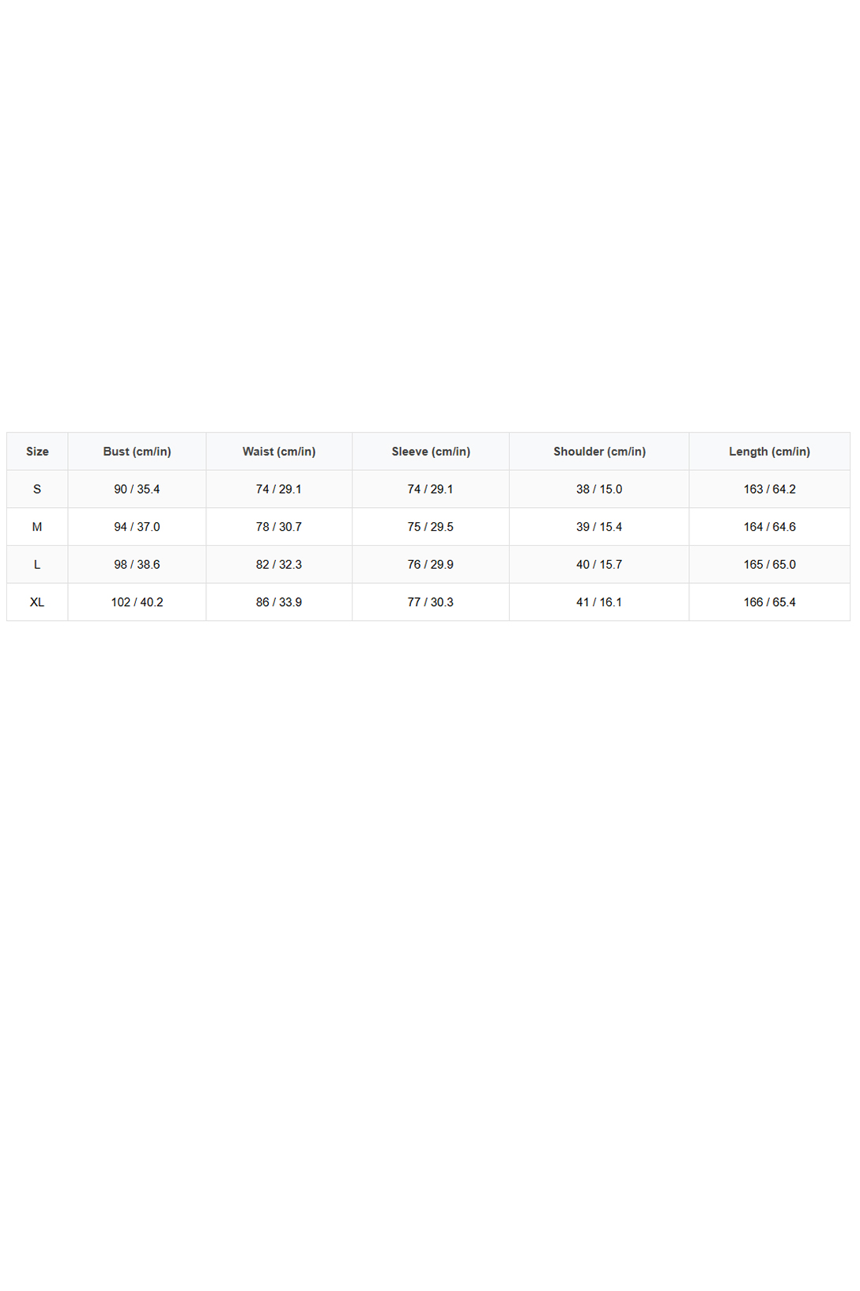The width and height of the screenshot is (860, 1291).
Task: Click shoulder value 41 / 16.1
Action: click(599, 602)
